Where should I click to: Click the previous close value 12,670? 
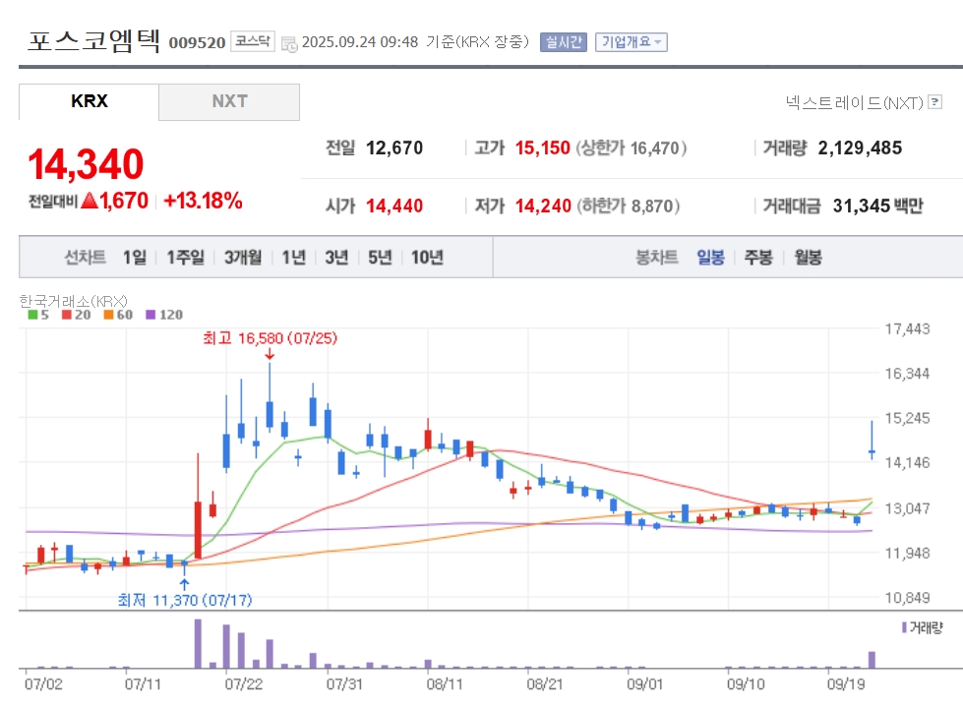(394, 148)
